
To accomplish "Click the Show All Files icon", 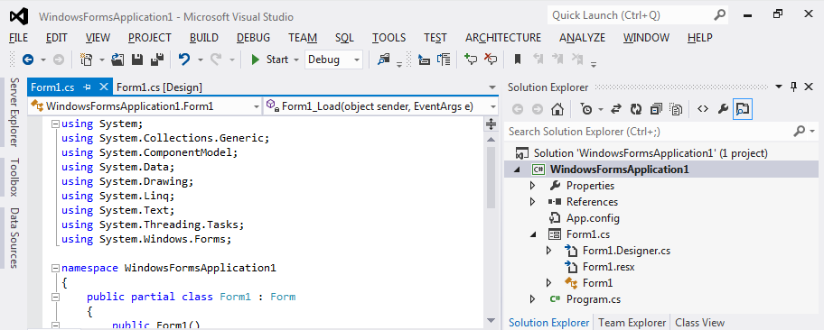I will (x=677, y=109).
